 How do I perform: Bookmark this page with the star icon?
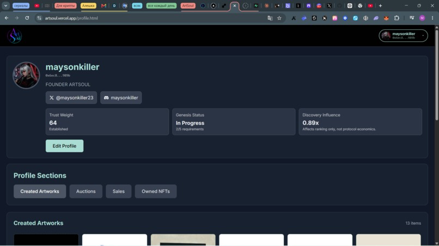tap(279, 18)
